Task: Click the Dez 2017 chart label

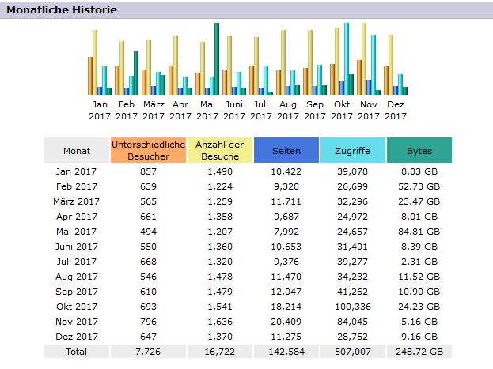Action: tap(396, 110)
